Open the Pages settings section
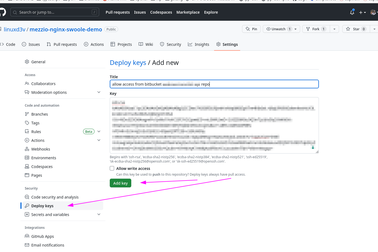Image resolution: width=378 pixels, height=252 pixels. click(37, 175)
